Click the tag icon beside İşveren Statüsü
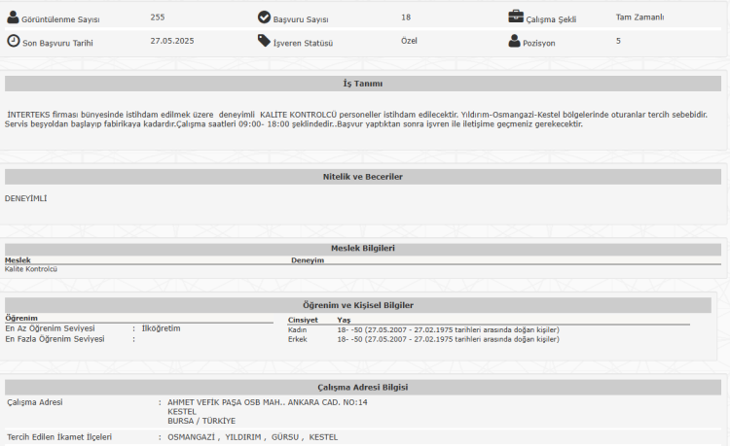Image resolution: width=730 pixels, height=446 pixels. click(264, 41)
